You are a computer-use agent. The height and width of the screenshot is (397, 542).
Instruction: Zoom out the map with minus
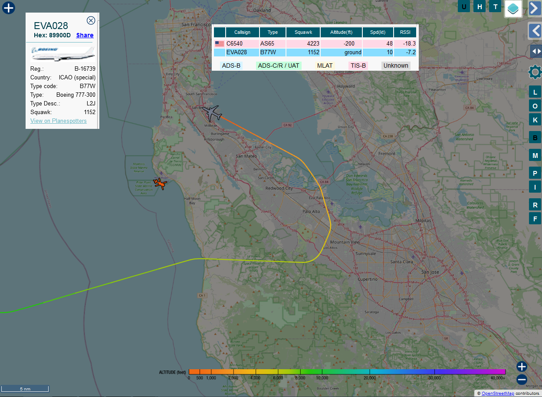(522, 380)
